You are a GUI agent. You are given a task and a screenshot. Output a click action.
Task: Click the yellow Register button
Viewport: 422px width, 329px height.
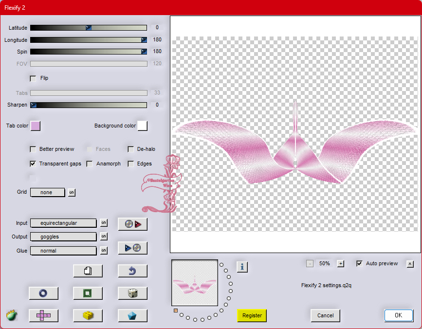[252, 315]
